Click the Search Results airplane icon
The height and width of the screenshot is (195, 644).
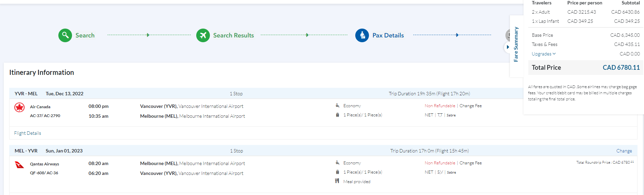pos(203,35)
